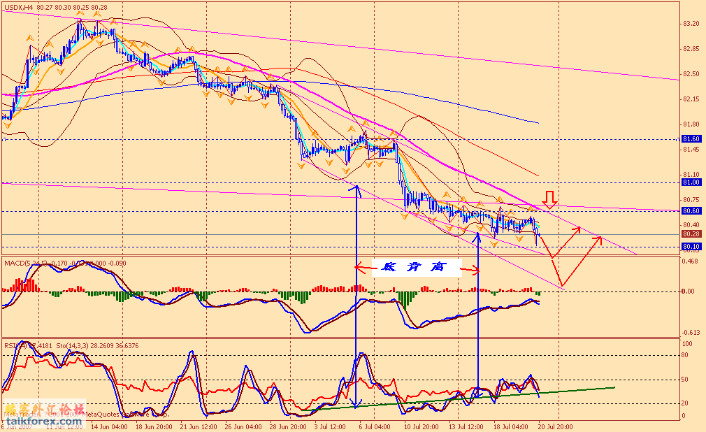Select the blue 80.60 horizontal line price tag

pyautogui.click(x=691, y=211)
